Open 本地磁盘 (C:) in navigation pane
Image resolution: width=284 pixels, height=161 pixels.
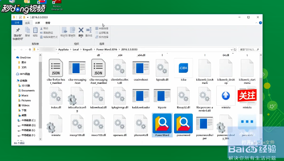point(26,120)
